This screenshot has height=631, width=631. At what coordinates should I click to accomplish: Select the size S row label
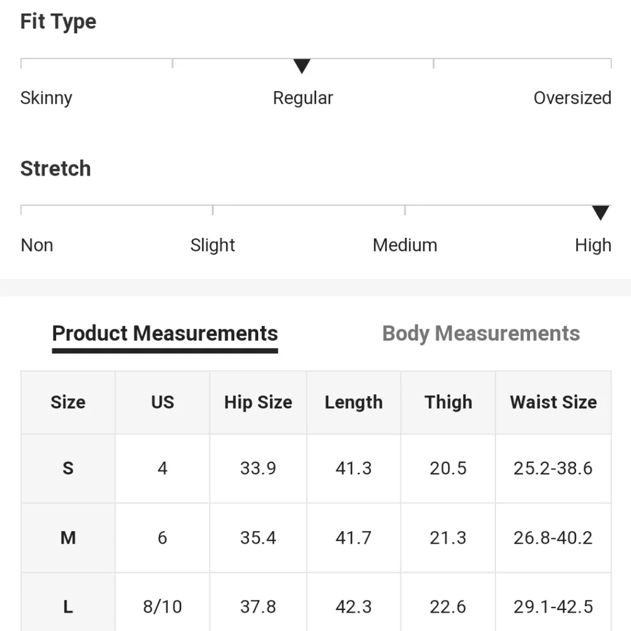pos(68,468)
